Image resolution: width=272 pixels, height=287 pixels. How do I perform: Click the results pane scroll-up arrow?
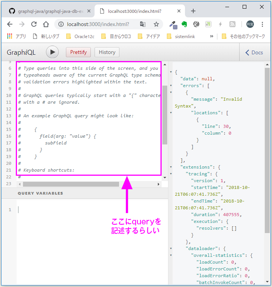click(x=267, y=64)
